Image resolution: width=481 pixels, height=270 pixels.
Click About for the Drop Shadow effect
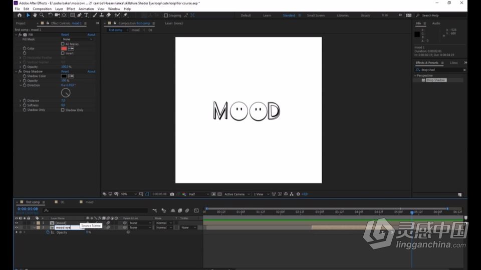coord(91,71)
